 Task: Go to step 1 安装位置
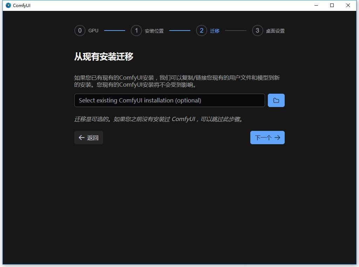[x=147, y=31]
